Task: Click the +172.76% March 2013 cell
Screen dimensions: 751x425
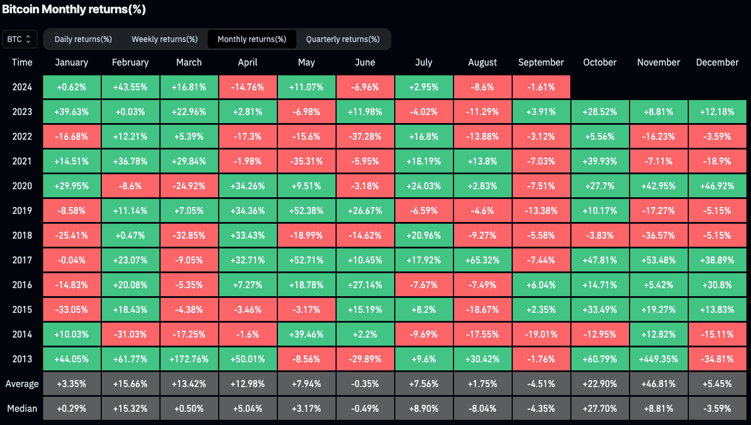Action: [x=189, y=359]
